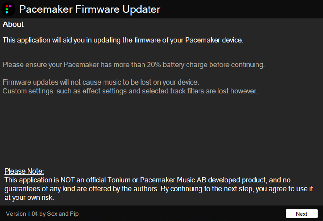
Task: Click the Pacemaker colored-dots logo icon
Action: pos(9,9)
